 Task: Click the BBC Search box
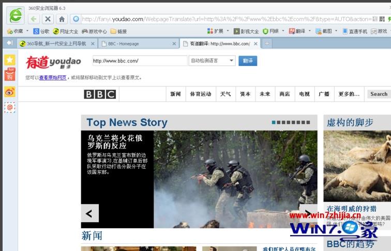379,94
